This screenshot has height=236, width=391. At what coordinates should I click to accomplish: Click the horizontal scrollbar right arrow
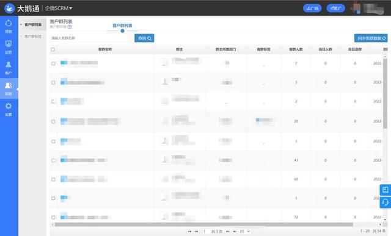pos(380,224)
